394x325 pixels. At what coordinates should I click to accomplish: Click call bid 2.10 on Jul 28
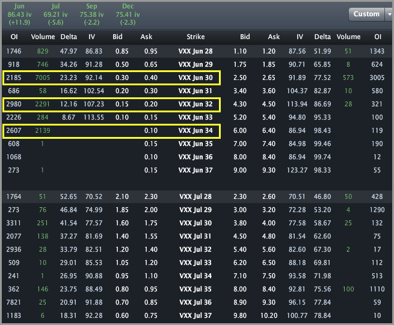tap(122, 196)
